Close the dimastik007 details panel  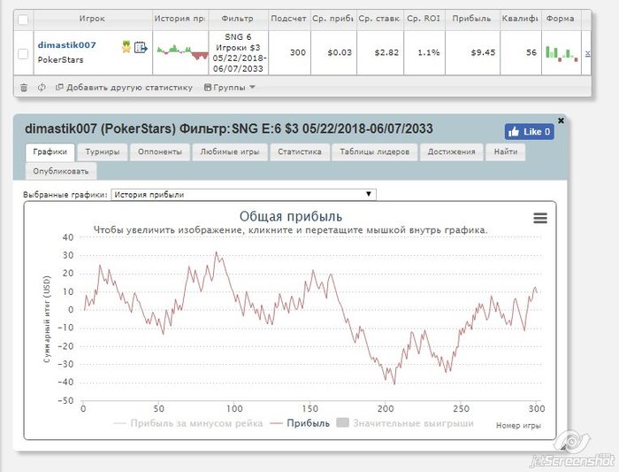(x=561, y=120)
